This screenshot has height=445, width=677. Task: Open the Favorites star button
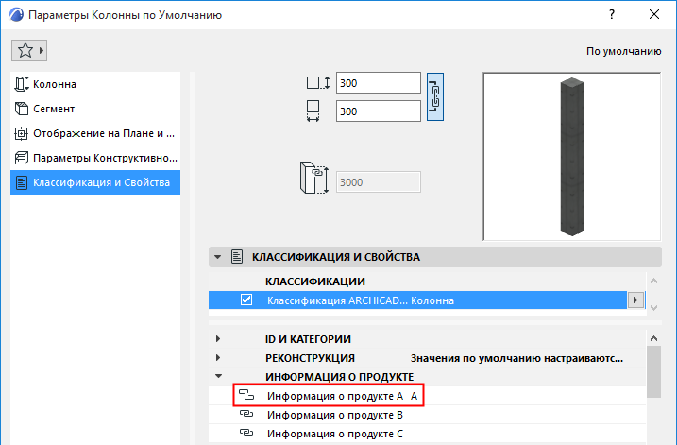29,51
